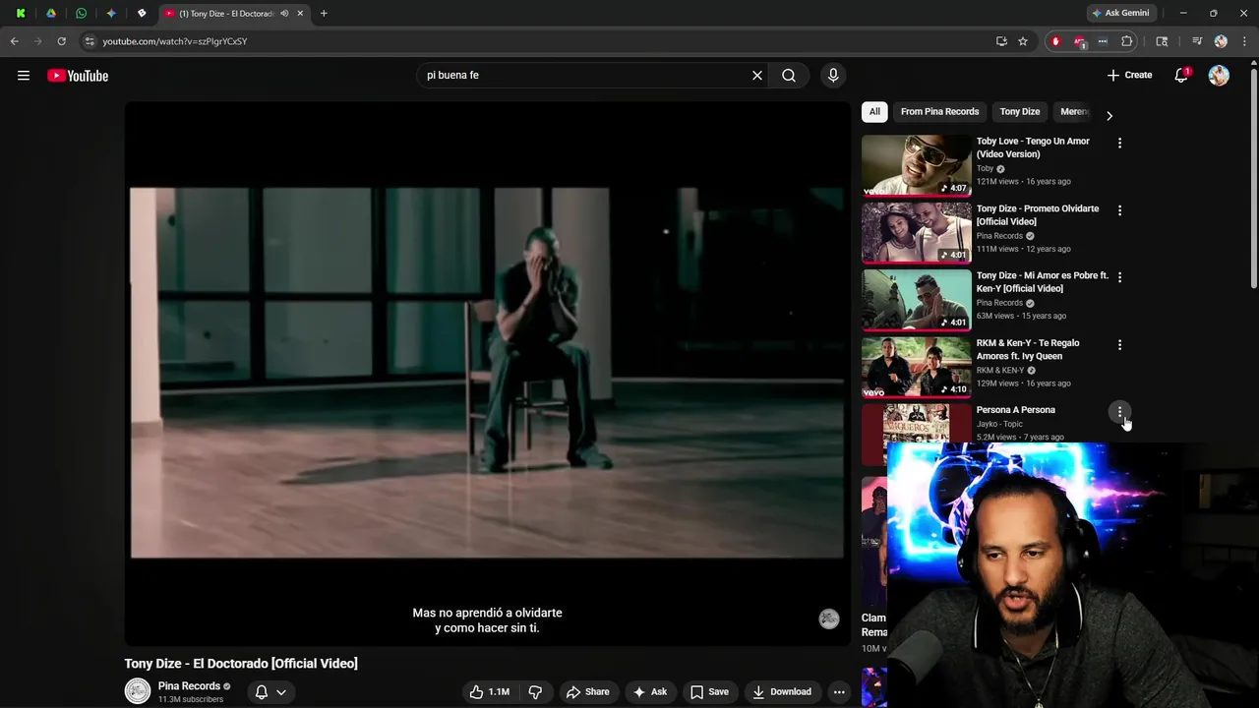Open the Chrome three-dot menu
This screenshot has width=1259, height=708.
coord(1243,41)
